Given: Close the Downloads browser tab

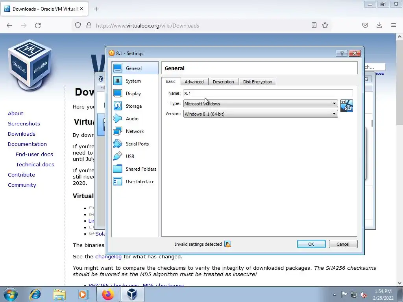Looking at the screenshot, I should point(81,9).
